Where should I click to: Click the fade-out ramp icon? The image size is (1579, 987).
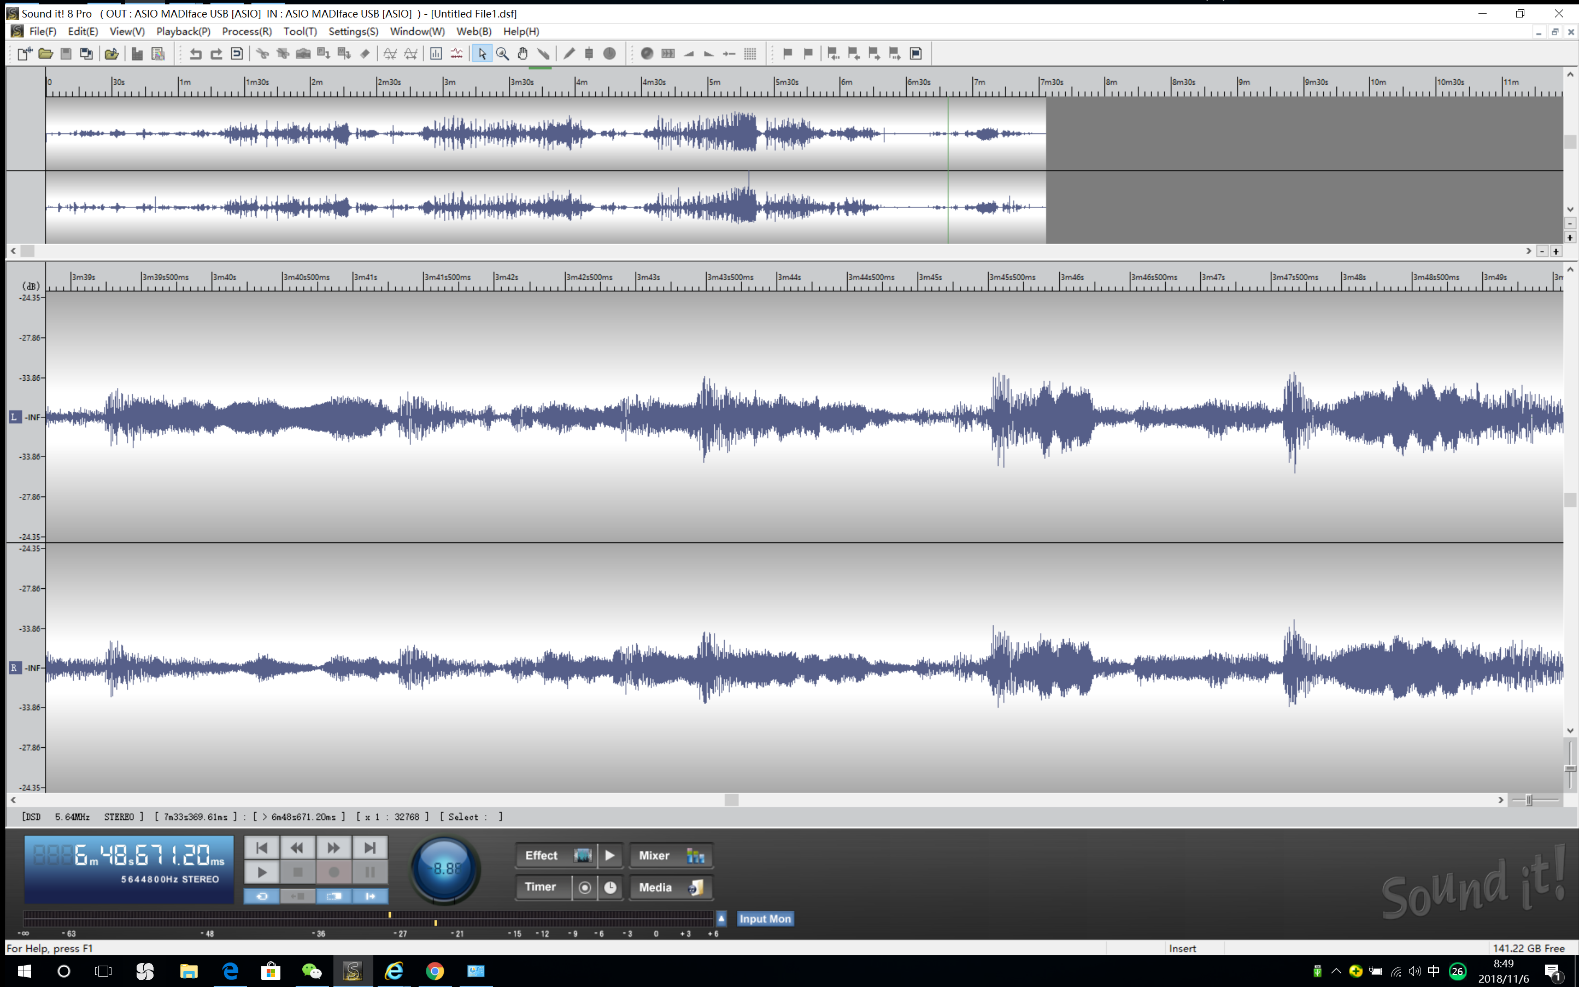708,54
